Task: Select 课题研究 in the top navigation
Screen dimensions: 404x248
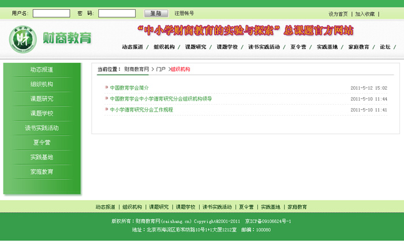Action: (x=196, y=47)
